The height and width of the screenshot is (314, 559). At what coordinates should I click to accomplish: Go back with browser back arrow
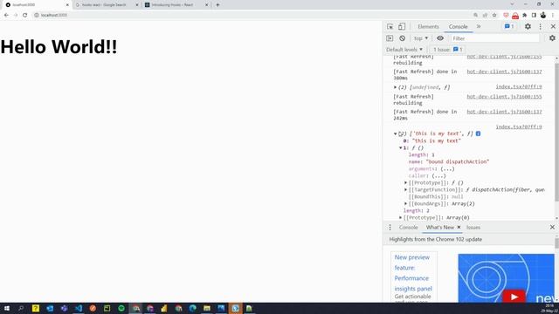pyautogui.click(x=6, y=15)
